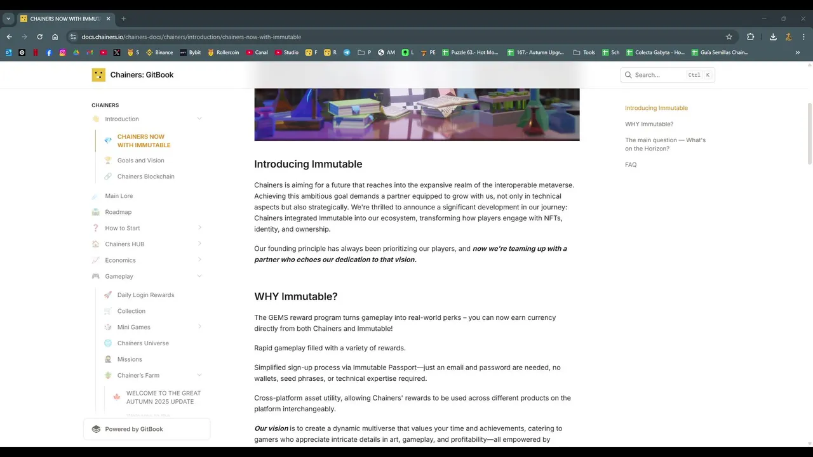The height and width of the screenshot is (457, 813).
Task: Open Chainers Universe page
Action: 143,343
